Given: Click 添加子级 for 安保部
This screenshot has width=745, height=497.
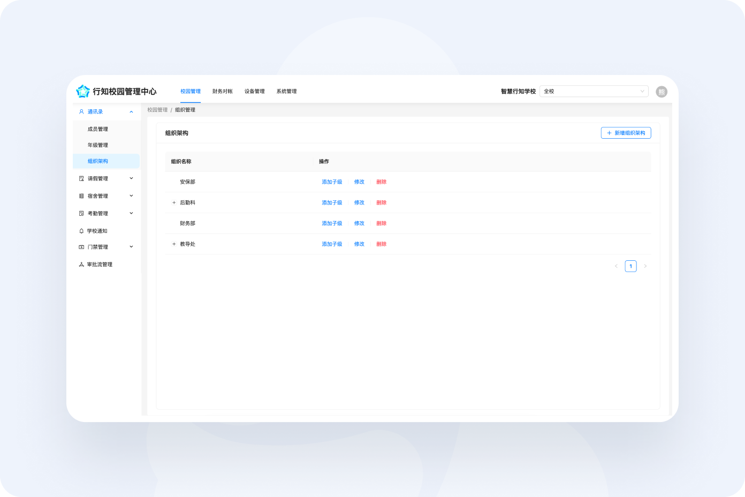Looking at the screenshot, I should coord(332,182).
